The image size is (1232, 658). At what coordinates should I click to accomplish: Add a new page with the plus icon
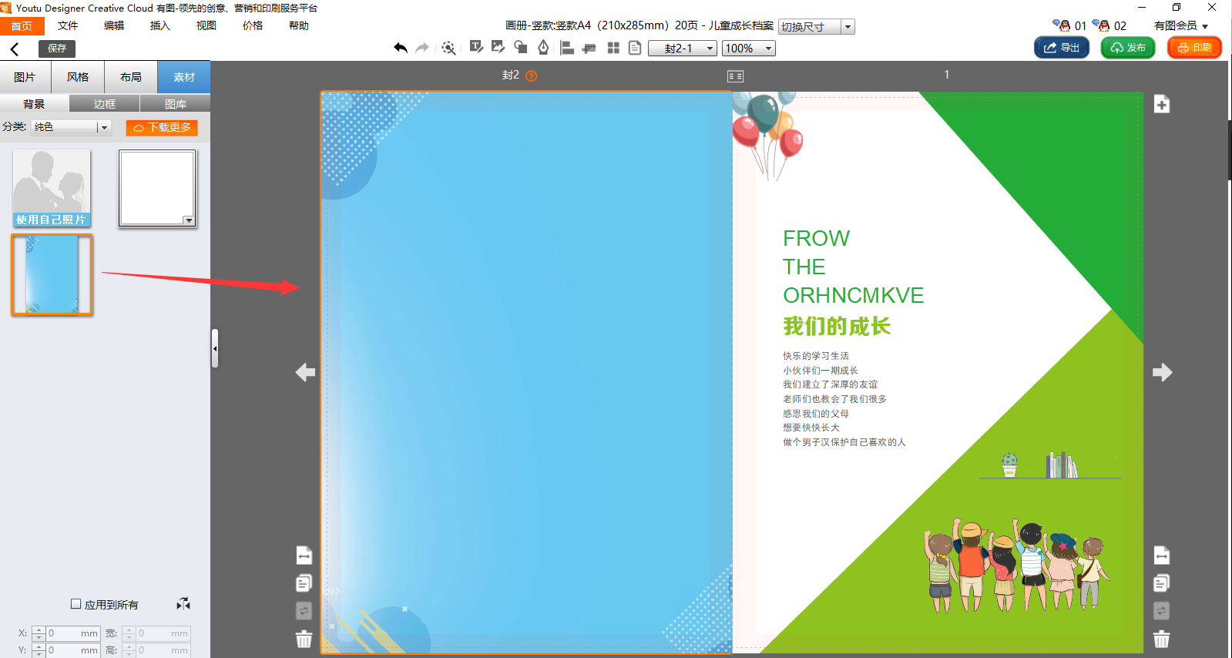point(1162,104)
